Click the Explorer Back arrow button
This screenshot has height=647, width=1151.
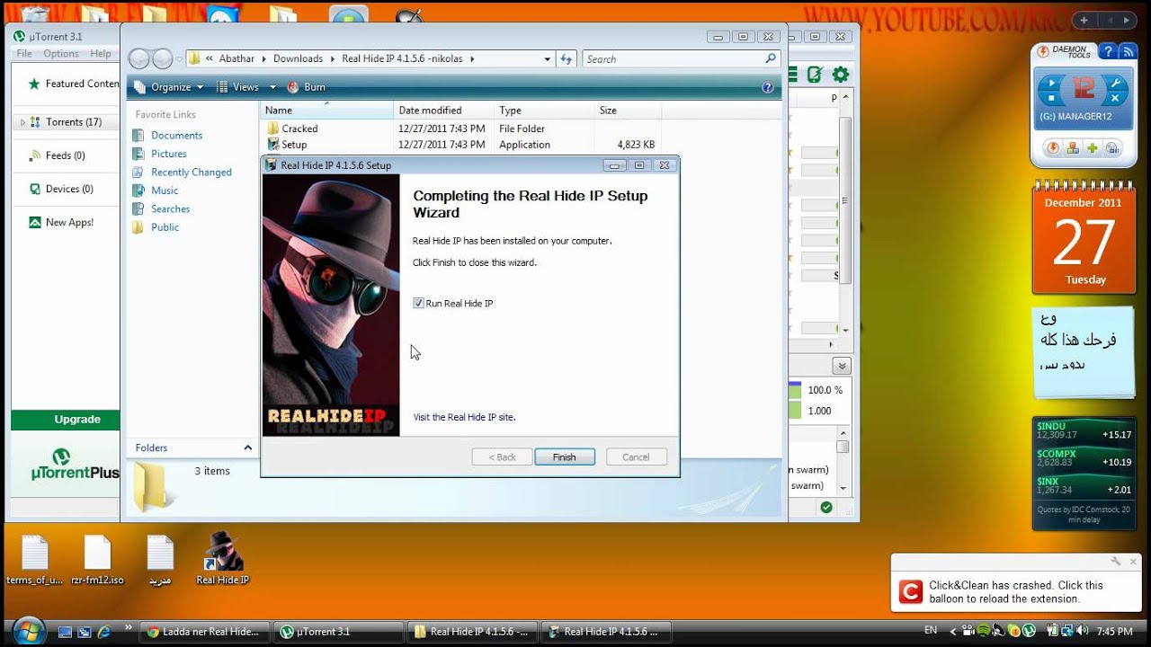click(x=139, y=59)
